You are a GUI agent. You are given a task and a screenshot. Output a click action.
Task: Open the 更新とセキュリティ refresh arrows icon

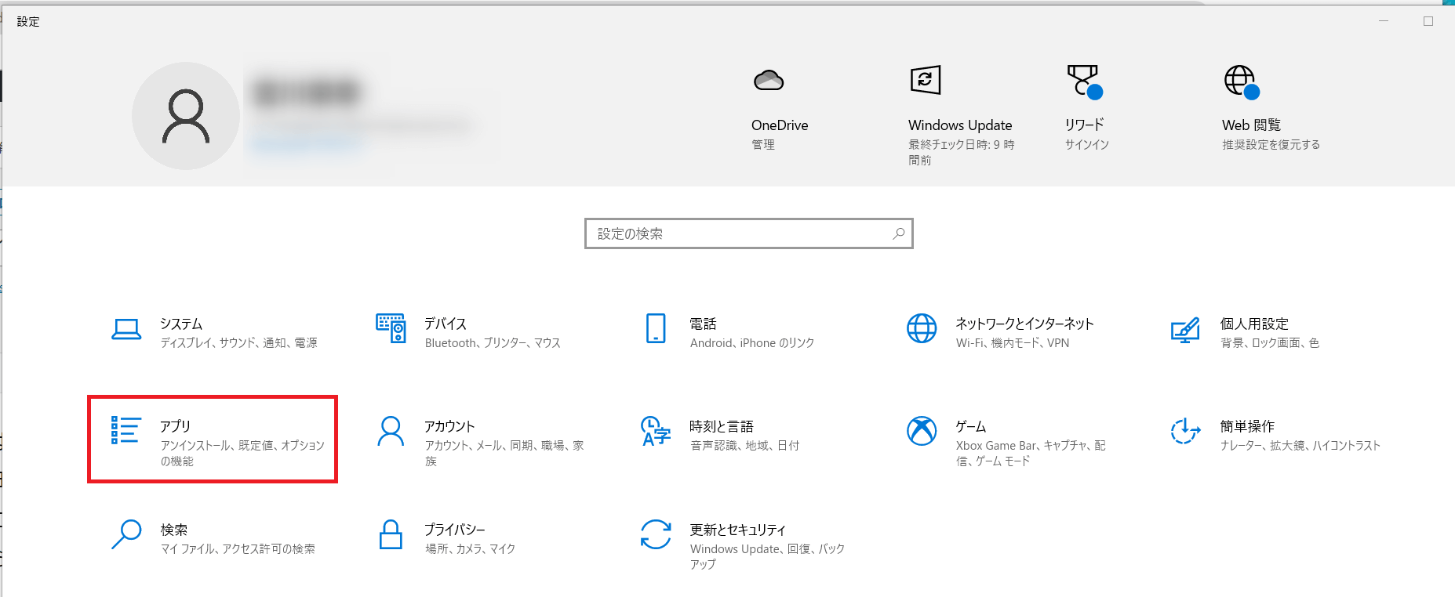656,534
